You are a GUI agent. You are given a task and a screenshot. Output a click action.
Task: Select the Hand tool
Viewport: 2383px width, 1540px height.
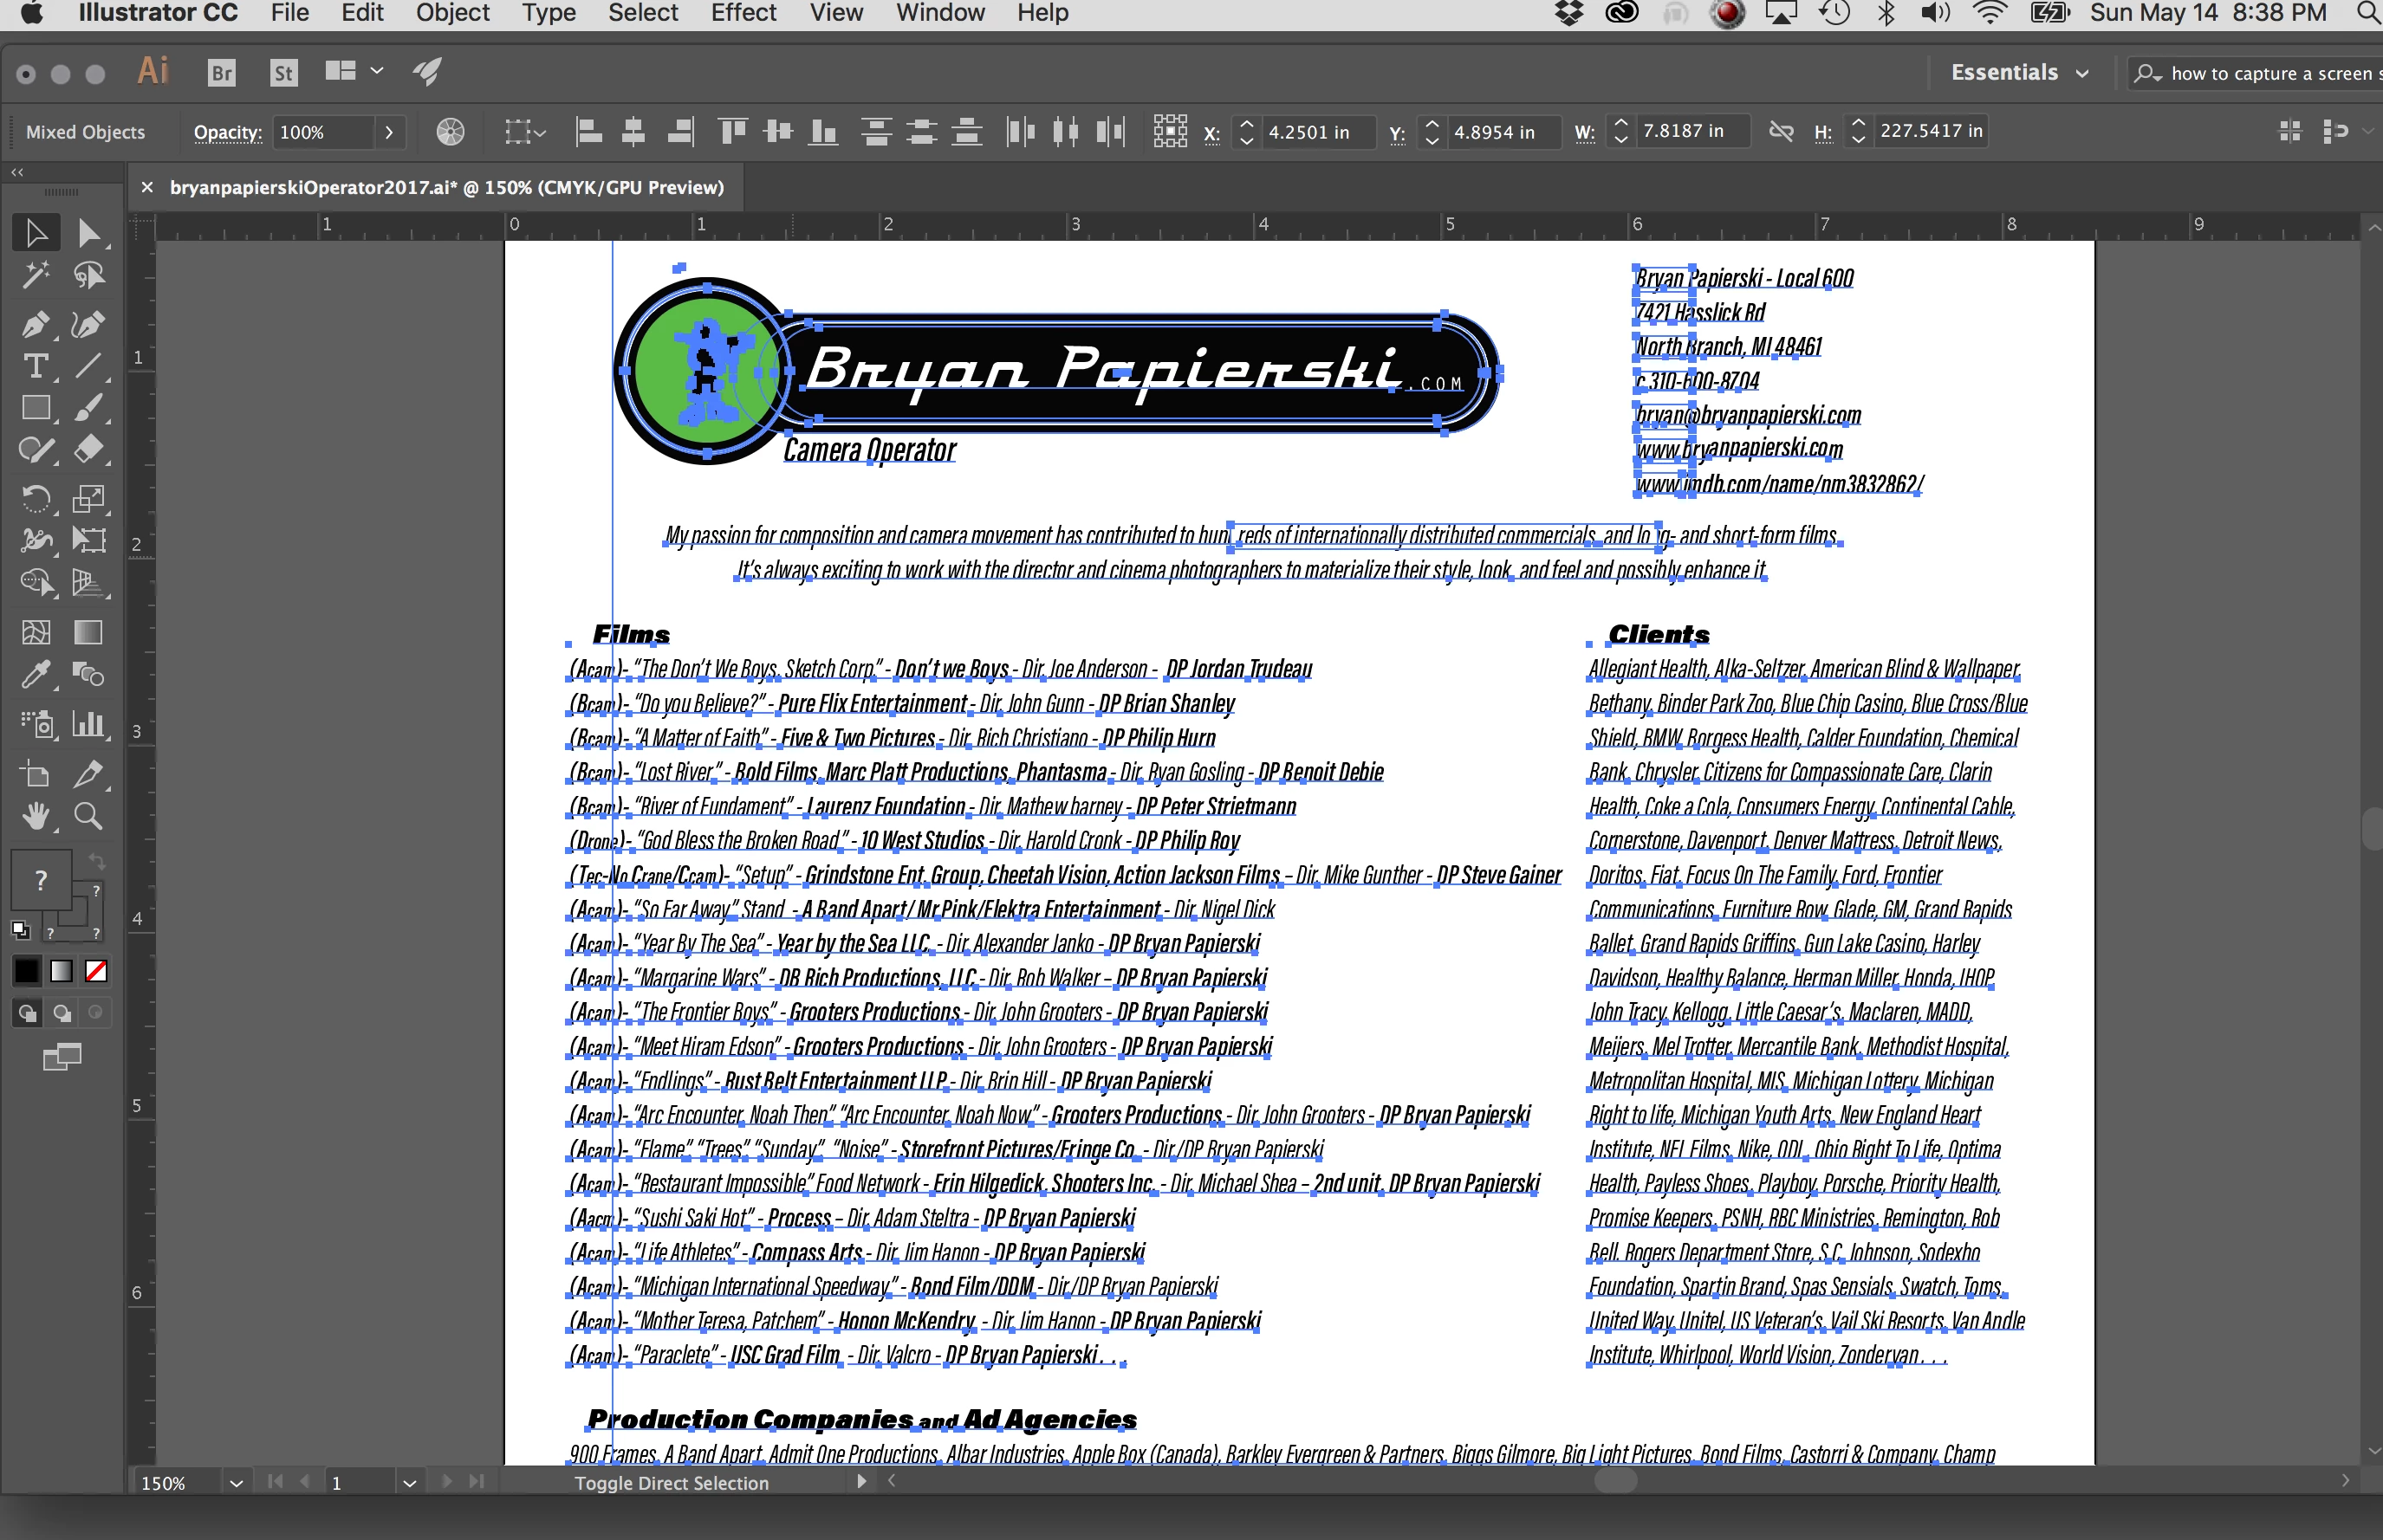[x=35, y=817]
